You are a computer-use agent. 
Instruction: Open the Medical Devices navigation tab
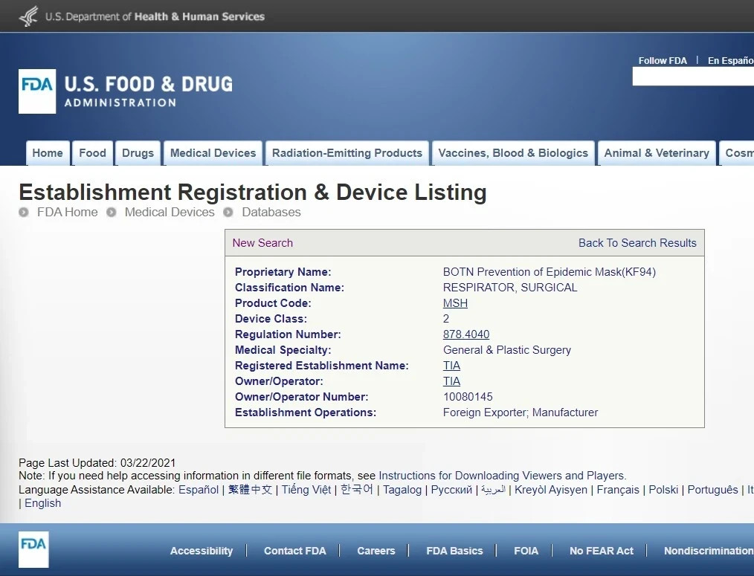(213, 153)
